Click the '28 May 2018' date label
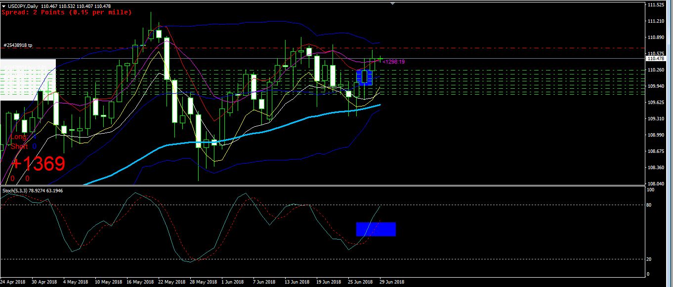The height and width of the screenshot is (287, 673). (204, 282)
